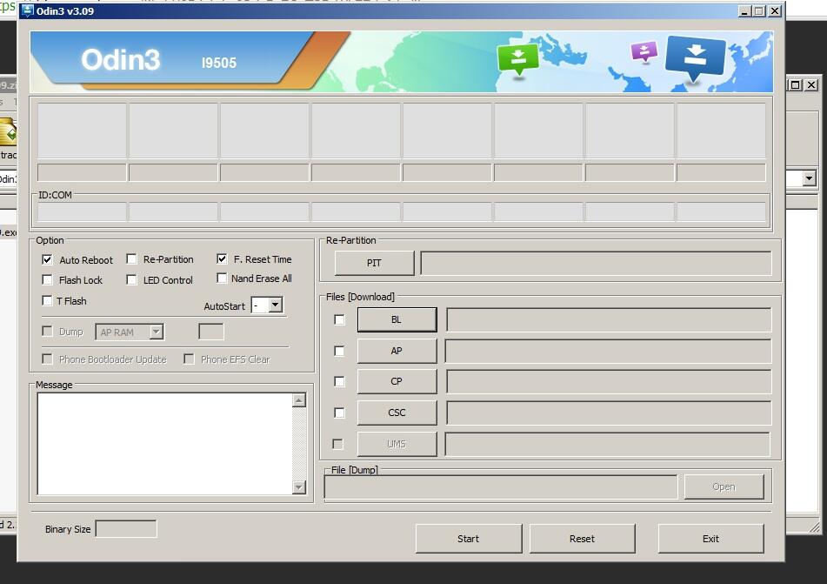Browse for a BL file
The image size is (827, 584).
coord(397,320)
